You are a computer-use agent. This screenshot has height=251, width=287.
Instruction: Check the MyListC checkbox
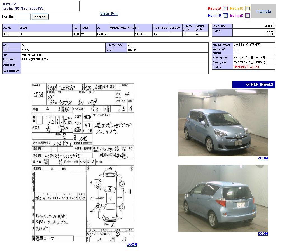[x=248, y=8]
